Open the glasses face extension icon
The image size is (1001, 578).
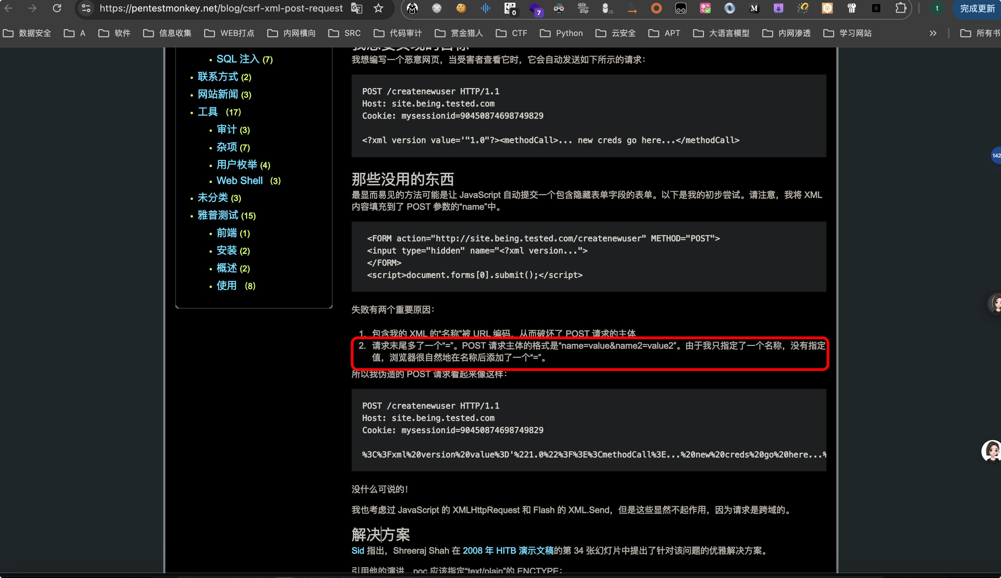pos(559,8)
